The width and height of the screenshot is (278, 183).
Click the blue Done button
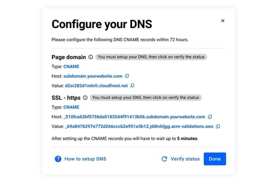pyautogui.click(x=215, y=159)
